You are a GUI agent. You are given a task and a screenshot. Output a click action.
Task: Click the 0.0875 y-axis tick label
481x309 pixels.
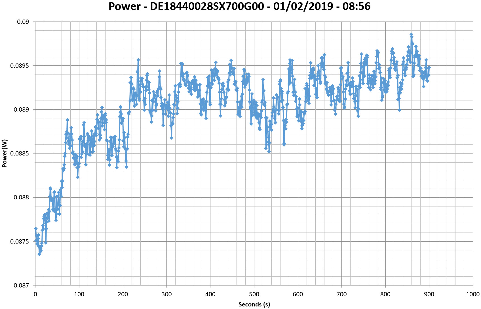click(20, 242)
